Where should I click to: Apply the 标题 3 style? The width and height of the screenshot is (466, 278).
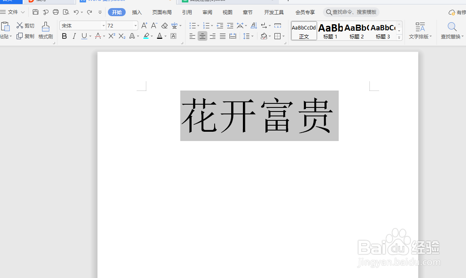point(383,31)
